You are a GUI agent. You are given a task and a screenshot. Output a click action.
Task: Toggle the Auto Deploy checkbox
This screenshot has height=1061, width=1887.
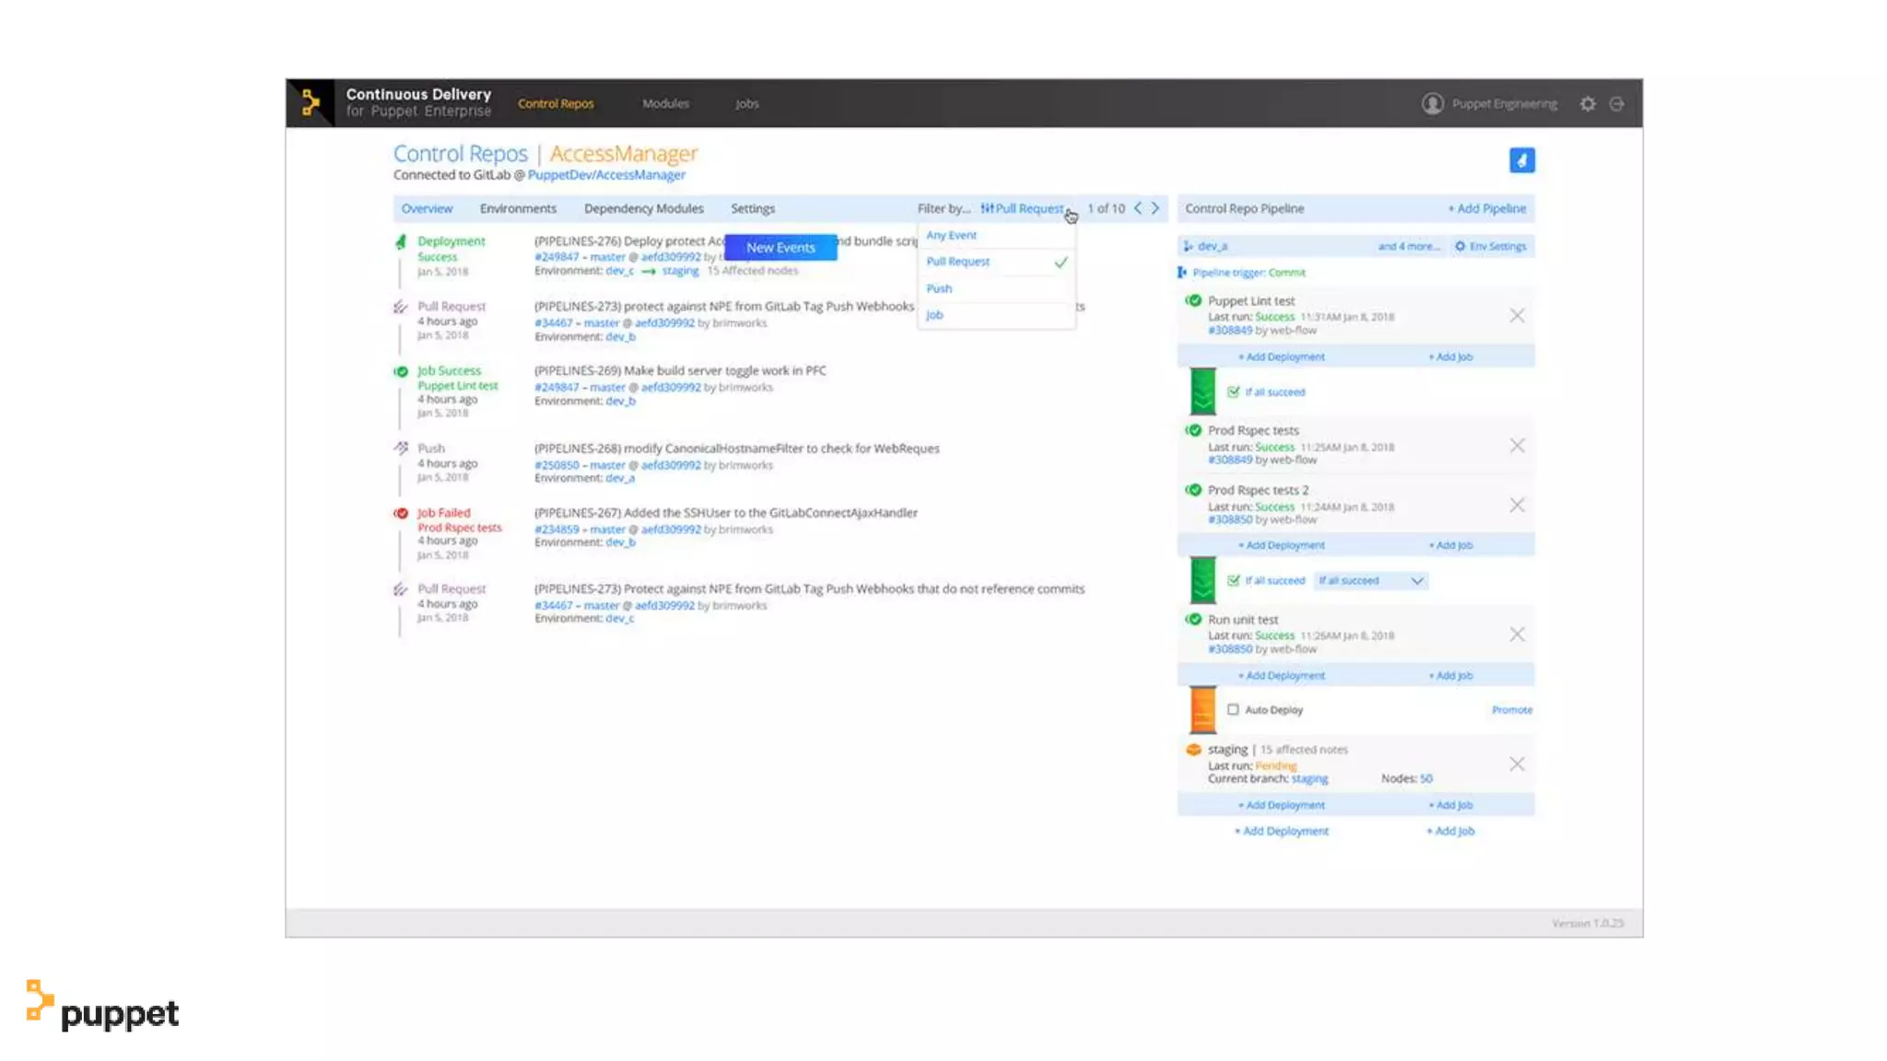(1233, 710)
